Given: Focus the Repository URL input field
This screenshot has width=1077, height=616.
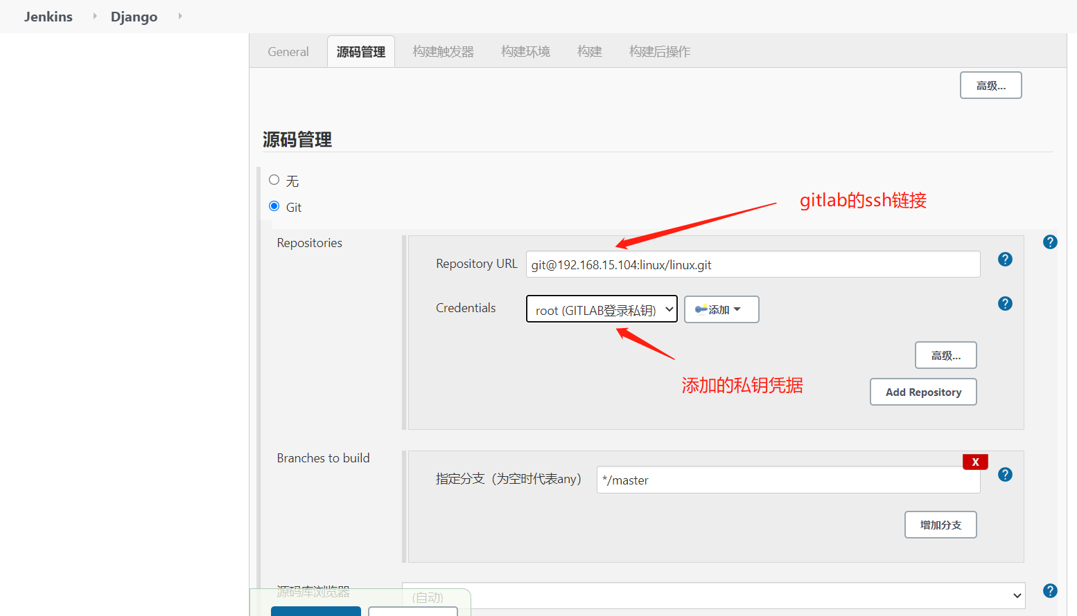Looking at the screenshot, I should [x=753, y=264].
